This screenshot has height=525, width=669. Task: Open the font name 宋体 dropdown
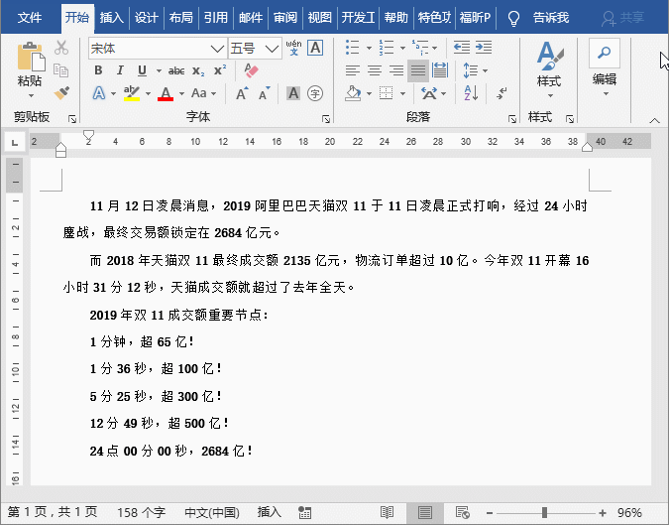click(217, 49)
